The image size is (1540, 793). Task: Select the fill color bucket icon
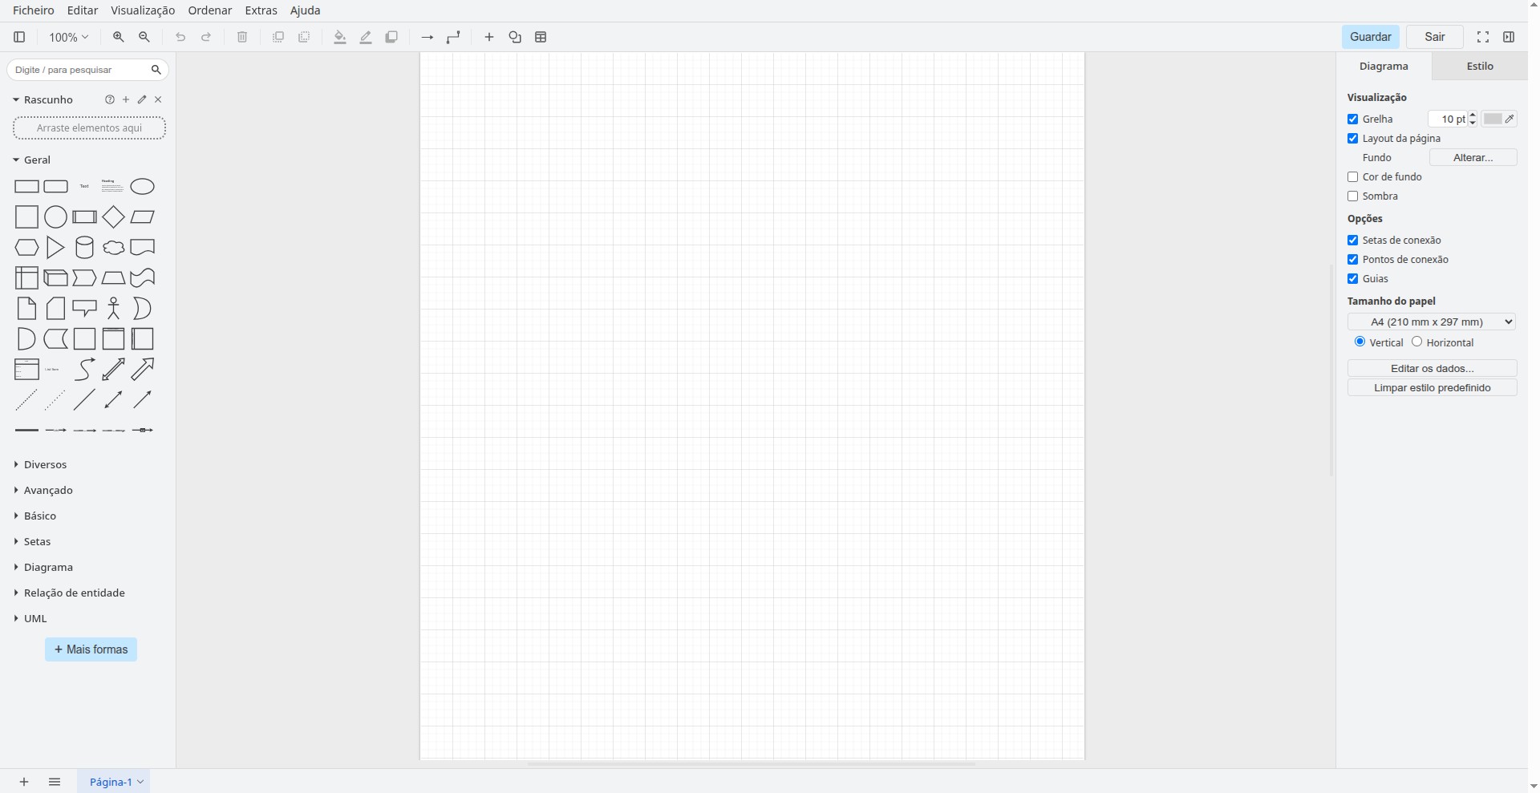pyautogui.click(x=340, y=37)
